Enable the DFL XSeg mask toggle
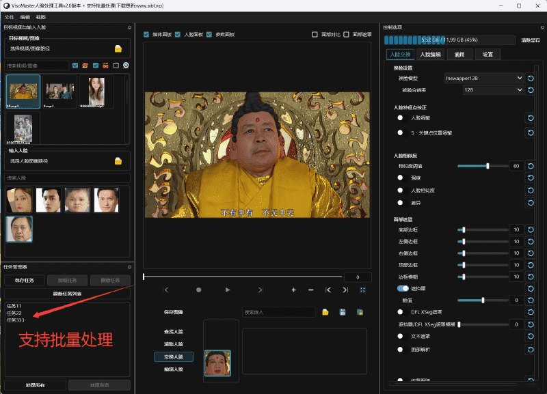Viewport: 547px width, 394px height. click(403, 312)
